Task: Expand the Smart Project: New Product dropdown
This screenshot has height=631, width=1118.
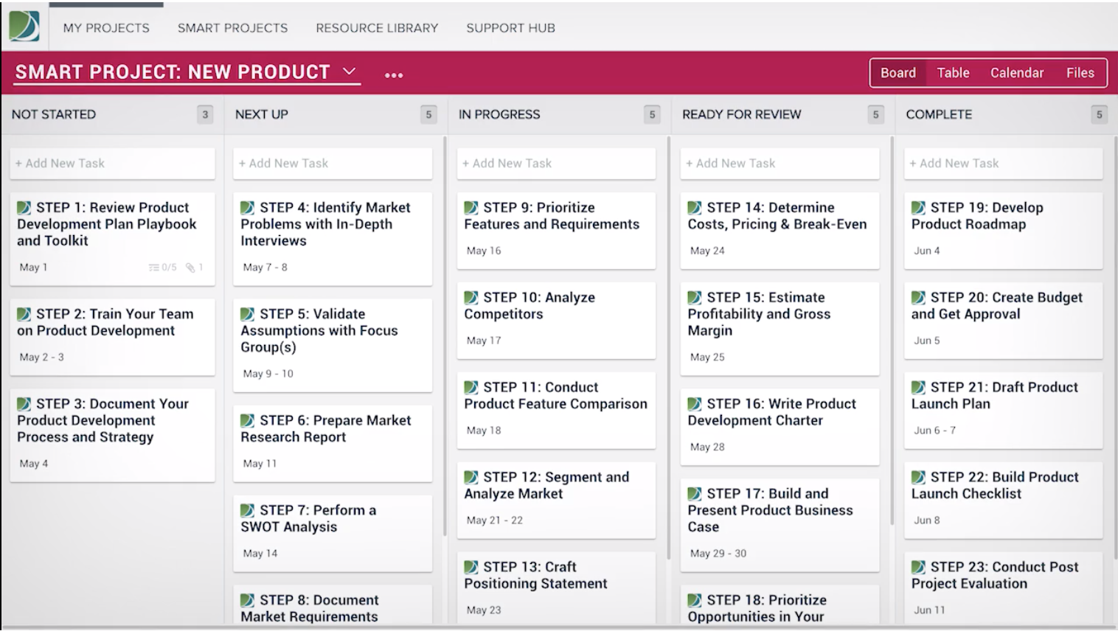Action: point(350,72)
